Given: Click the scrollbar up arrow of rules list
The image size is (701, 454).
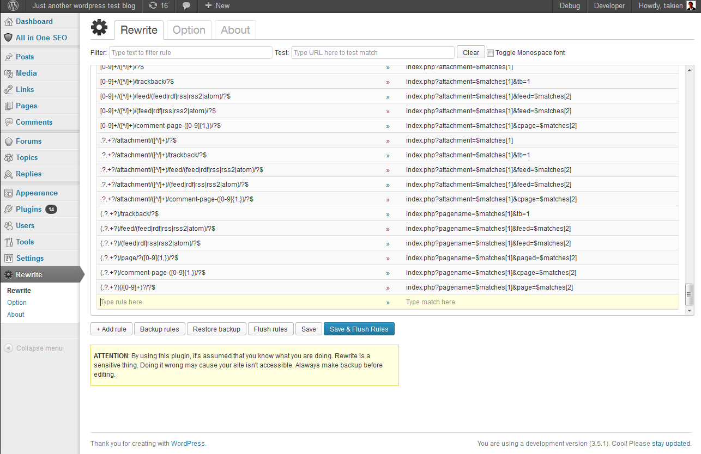Looking at the screenshot, I should pos(690,69).
